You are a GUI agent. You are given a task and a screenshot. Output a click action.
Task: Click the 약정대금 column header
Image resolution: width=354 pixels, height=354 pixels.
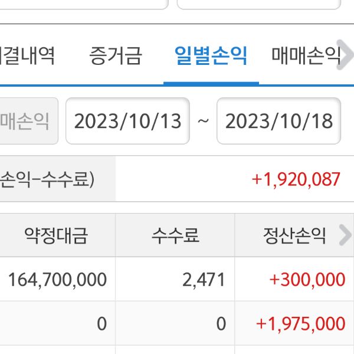coord(57,236)
